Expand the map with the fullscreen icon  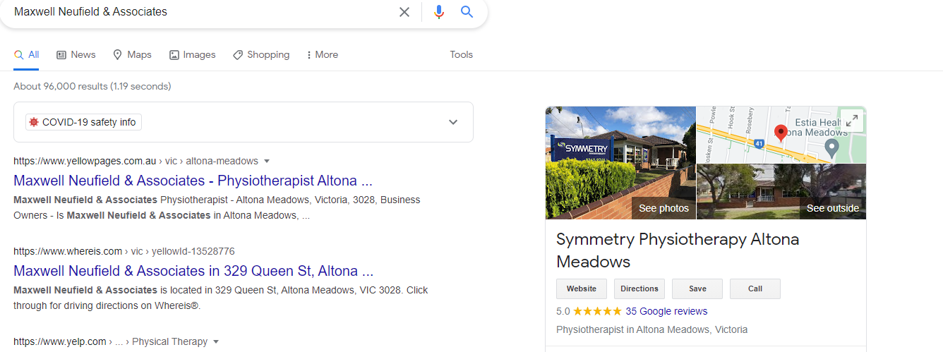point(852,121)
